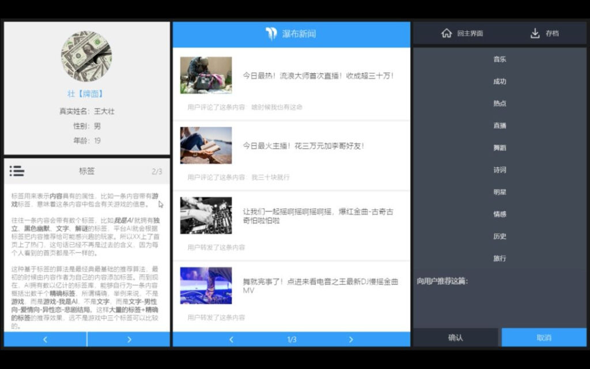Go to next news page arrow
The image size is (590, 369).
[351, 339]
